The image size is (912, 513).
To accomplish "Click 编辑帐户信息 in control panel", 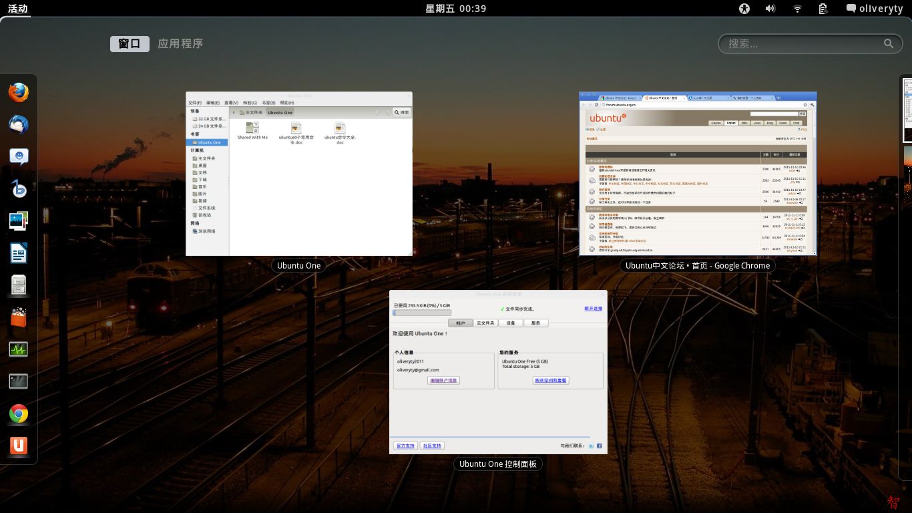I will pyautogui.click(x=444, y=380).
